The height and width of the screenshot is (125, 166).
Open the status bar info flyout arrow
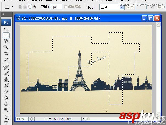click(83, 119)
